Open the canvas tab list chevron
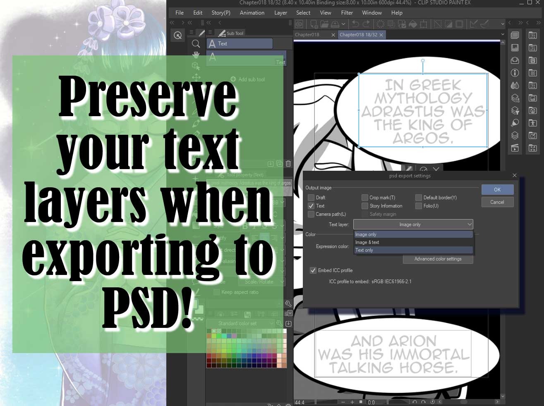Image resolution: width=544 pixels, height=406 pixels. [503, 35]
